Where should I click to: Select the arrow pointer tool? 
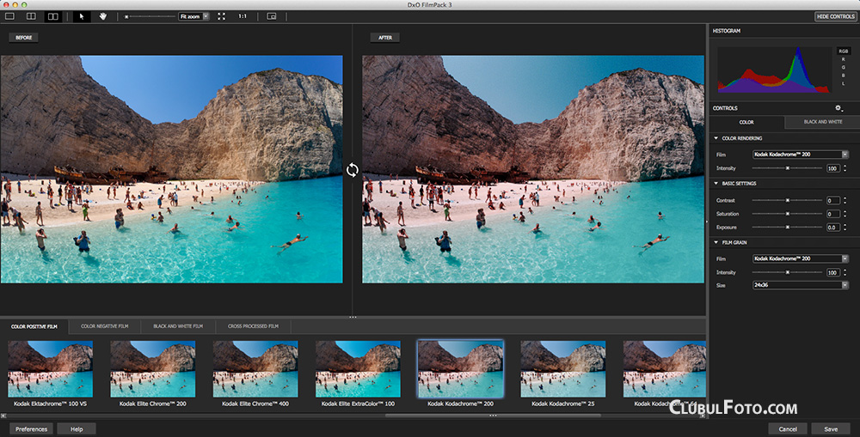click(82, 16)
